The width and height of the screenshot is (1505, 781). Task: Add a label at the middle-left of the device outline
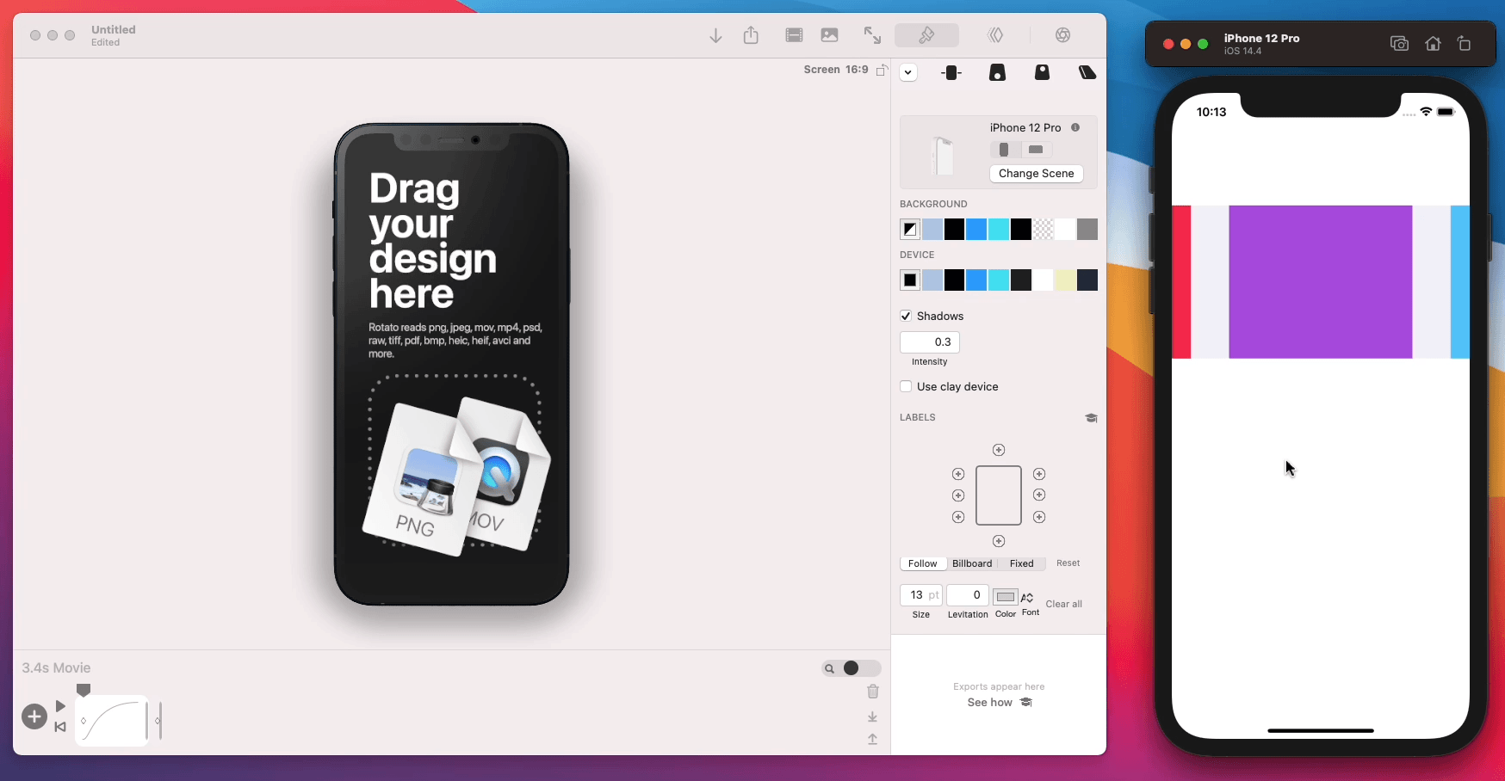(958, 495)
